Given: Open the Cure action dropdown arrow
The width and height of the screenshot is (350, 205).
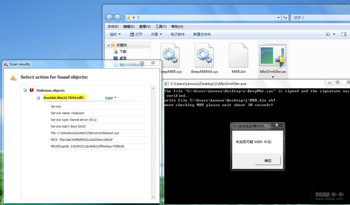Looking at the screenshot, I should pyautogui.click(x=115, y=98).
